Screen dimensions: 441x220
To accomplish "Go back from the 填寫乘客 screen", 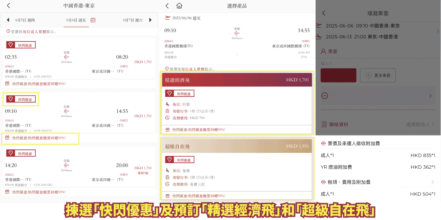I will (x=324, y=13).
